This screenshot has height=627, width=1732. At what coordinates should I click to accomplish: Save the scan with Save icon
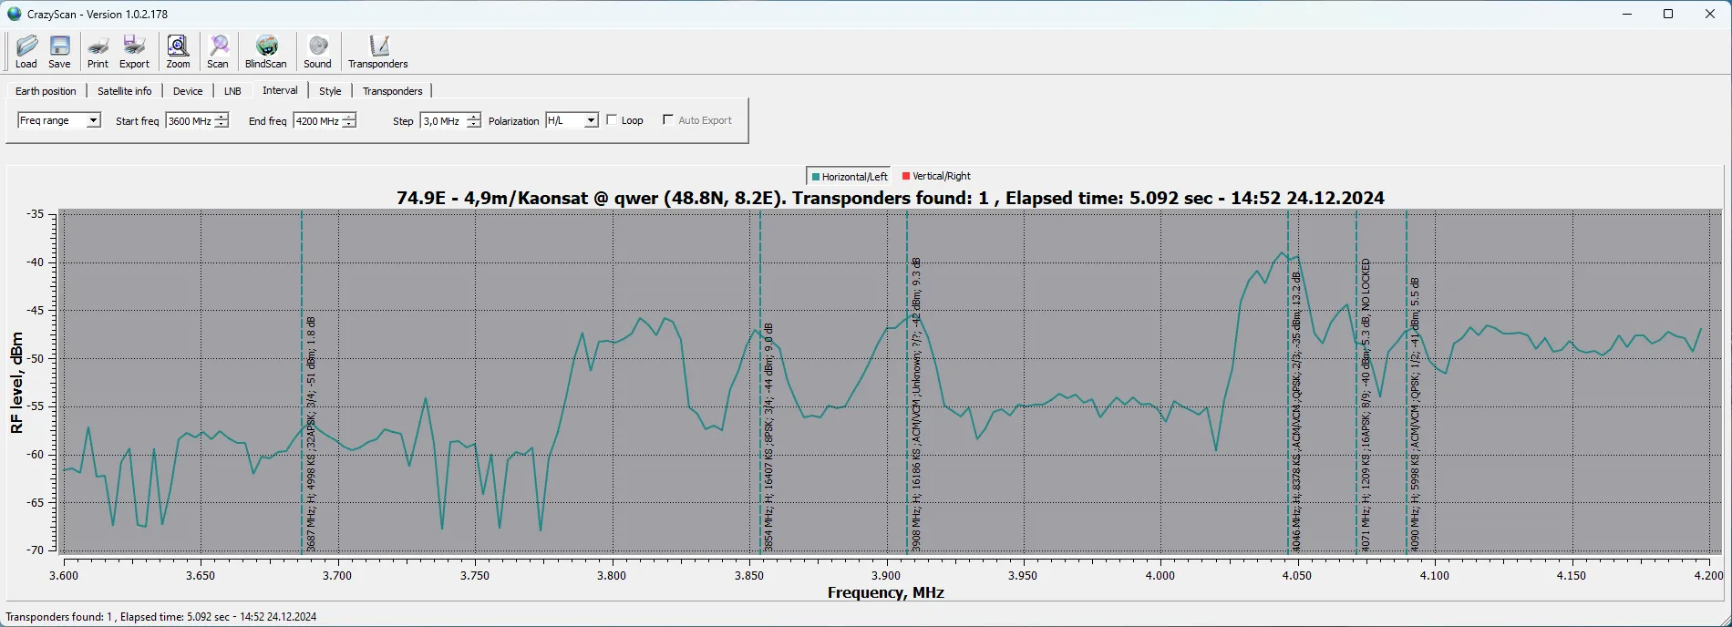point(59,51)
